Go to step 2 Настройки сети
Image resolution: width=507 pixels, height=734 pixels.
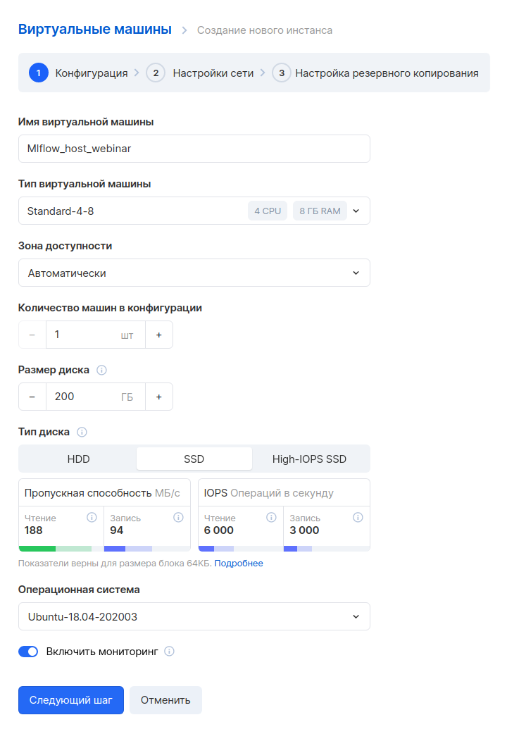pos(200,73)
